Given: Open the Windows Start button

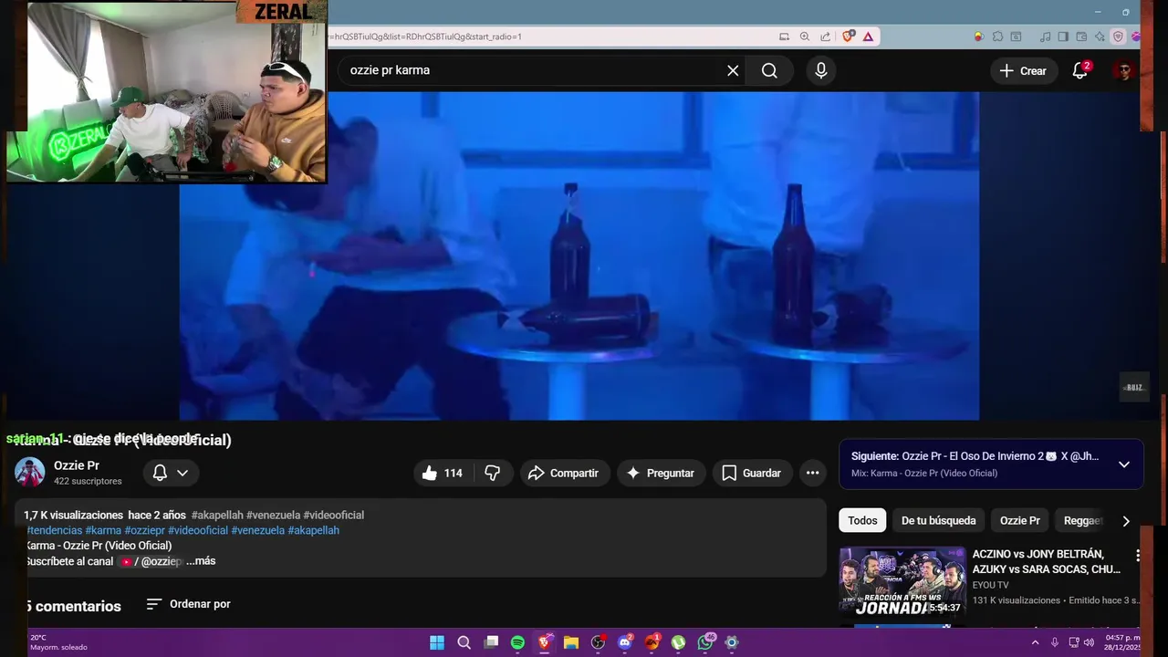Looking at the screenshot, I should pos(437,642).
